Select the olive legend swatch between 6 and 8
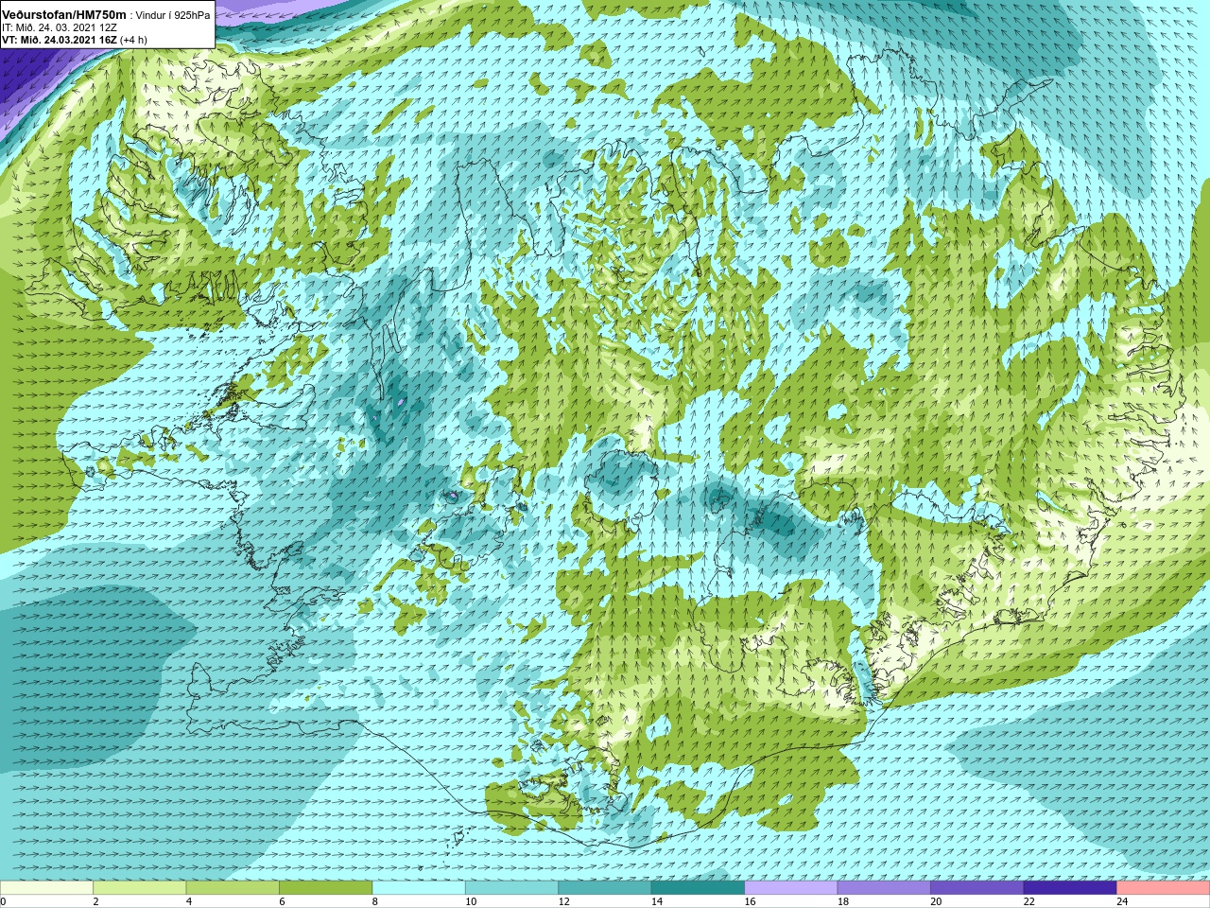Viewport: 1210px width, 908px height. 326,888
